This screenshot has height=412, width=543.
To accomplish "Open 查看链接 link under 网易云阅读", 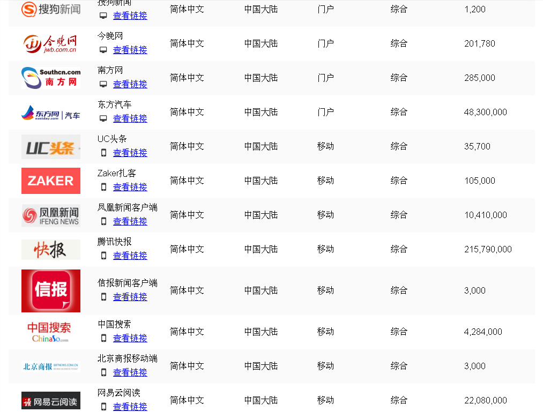I will 130,407.
